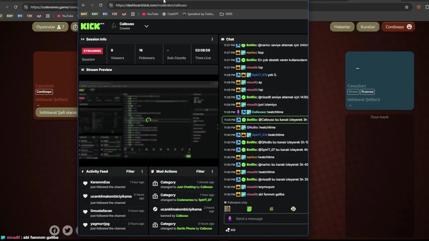
Task: Click nisadll's 'abi fanınım galiba' chat message
Action: [x=254, y=194]
